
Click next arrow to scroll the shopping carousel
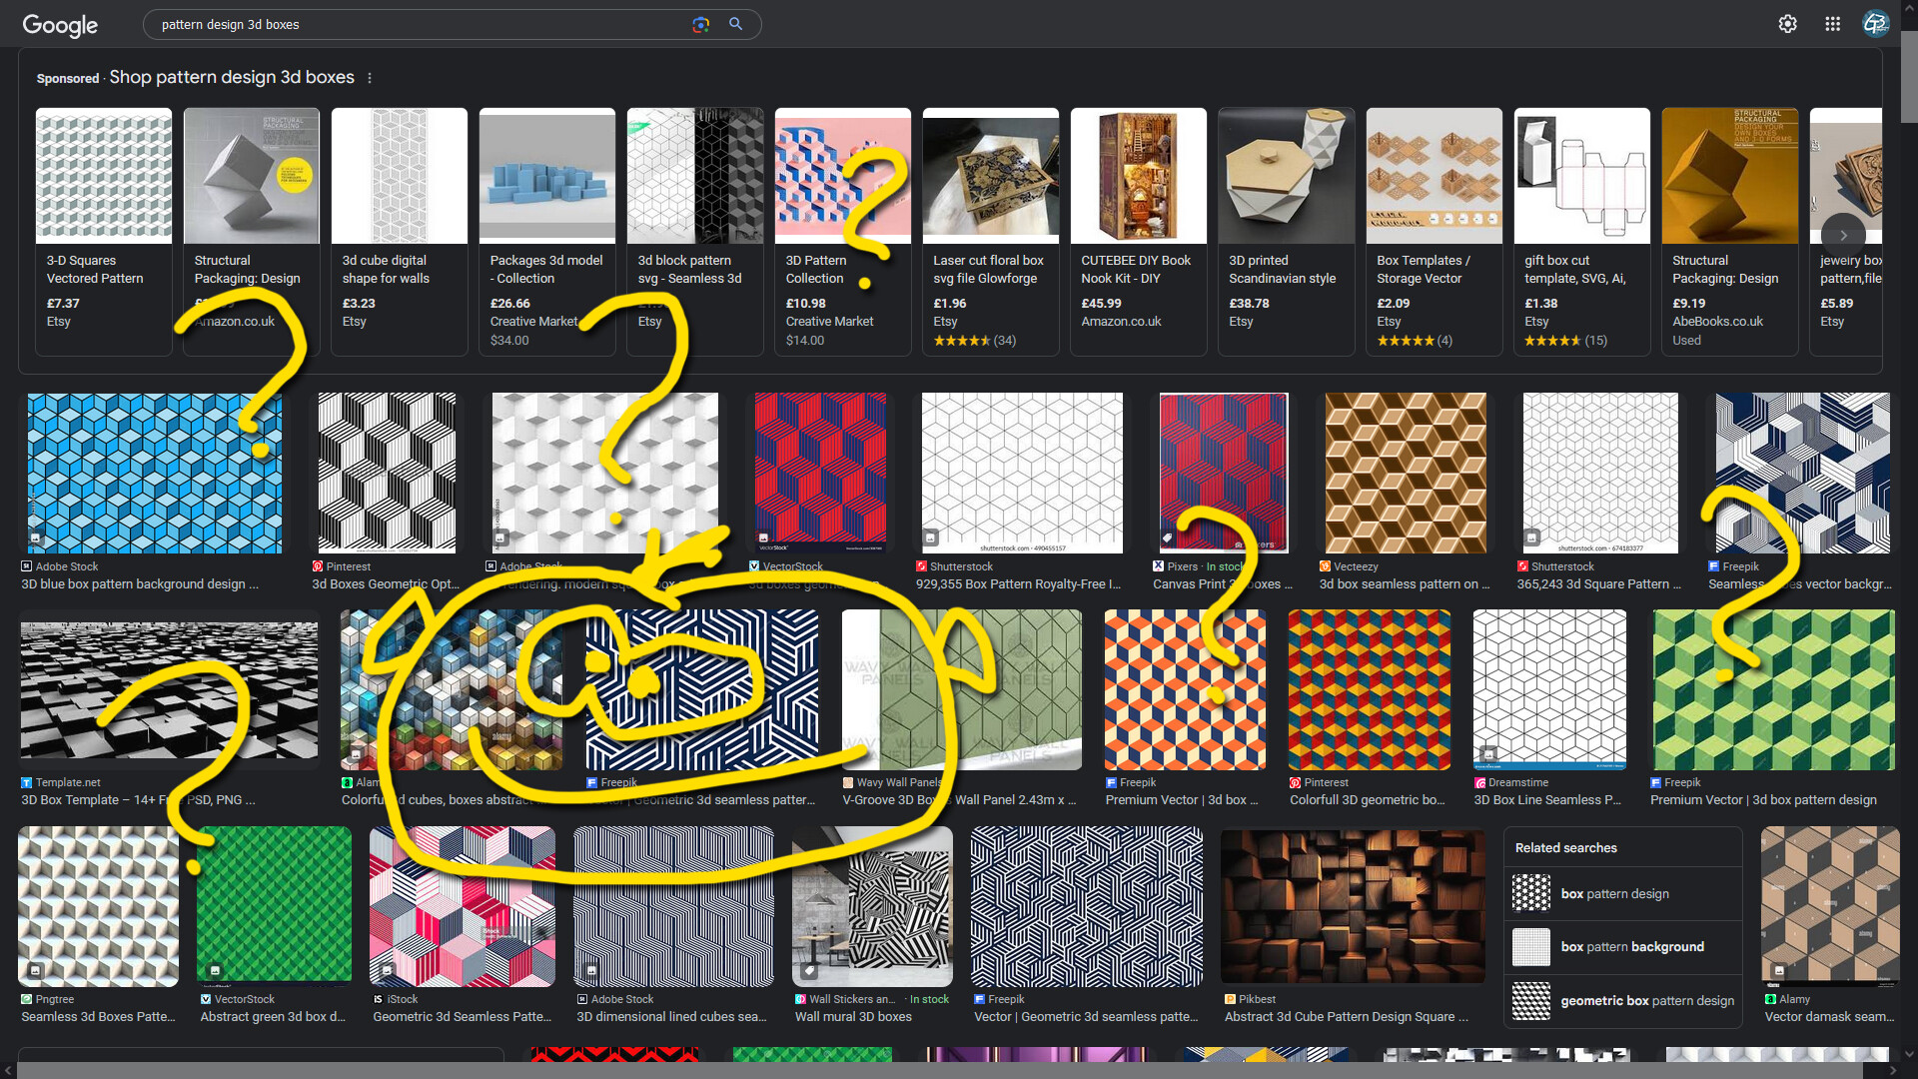(1843, 234)
